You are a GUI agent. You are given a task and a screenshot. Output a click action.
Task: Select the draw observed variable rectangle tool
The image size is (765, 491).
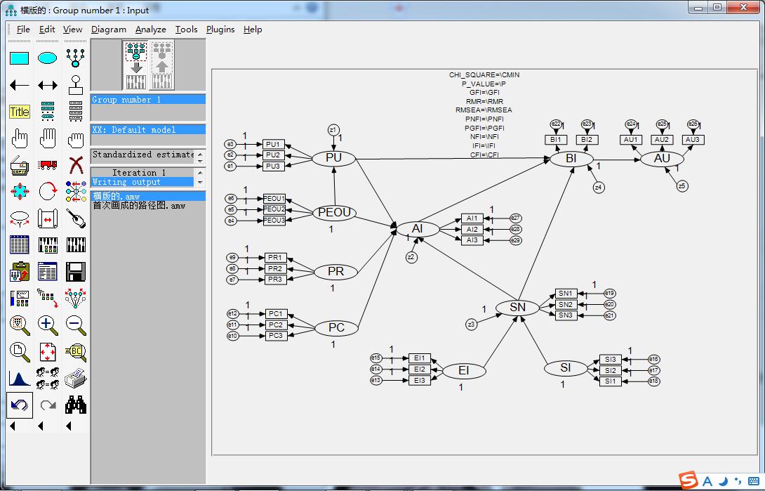[19, 58]
